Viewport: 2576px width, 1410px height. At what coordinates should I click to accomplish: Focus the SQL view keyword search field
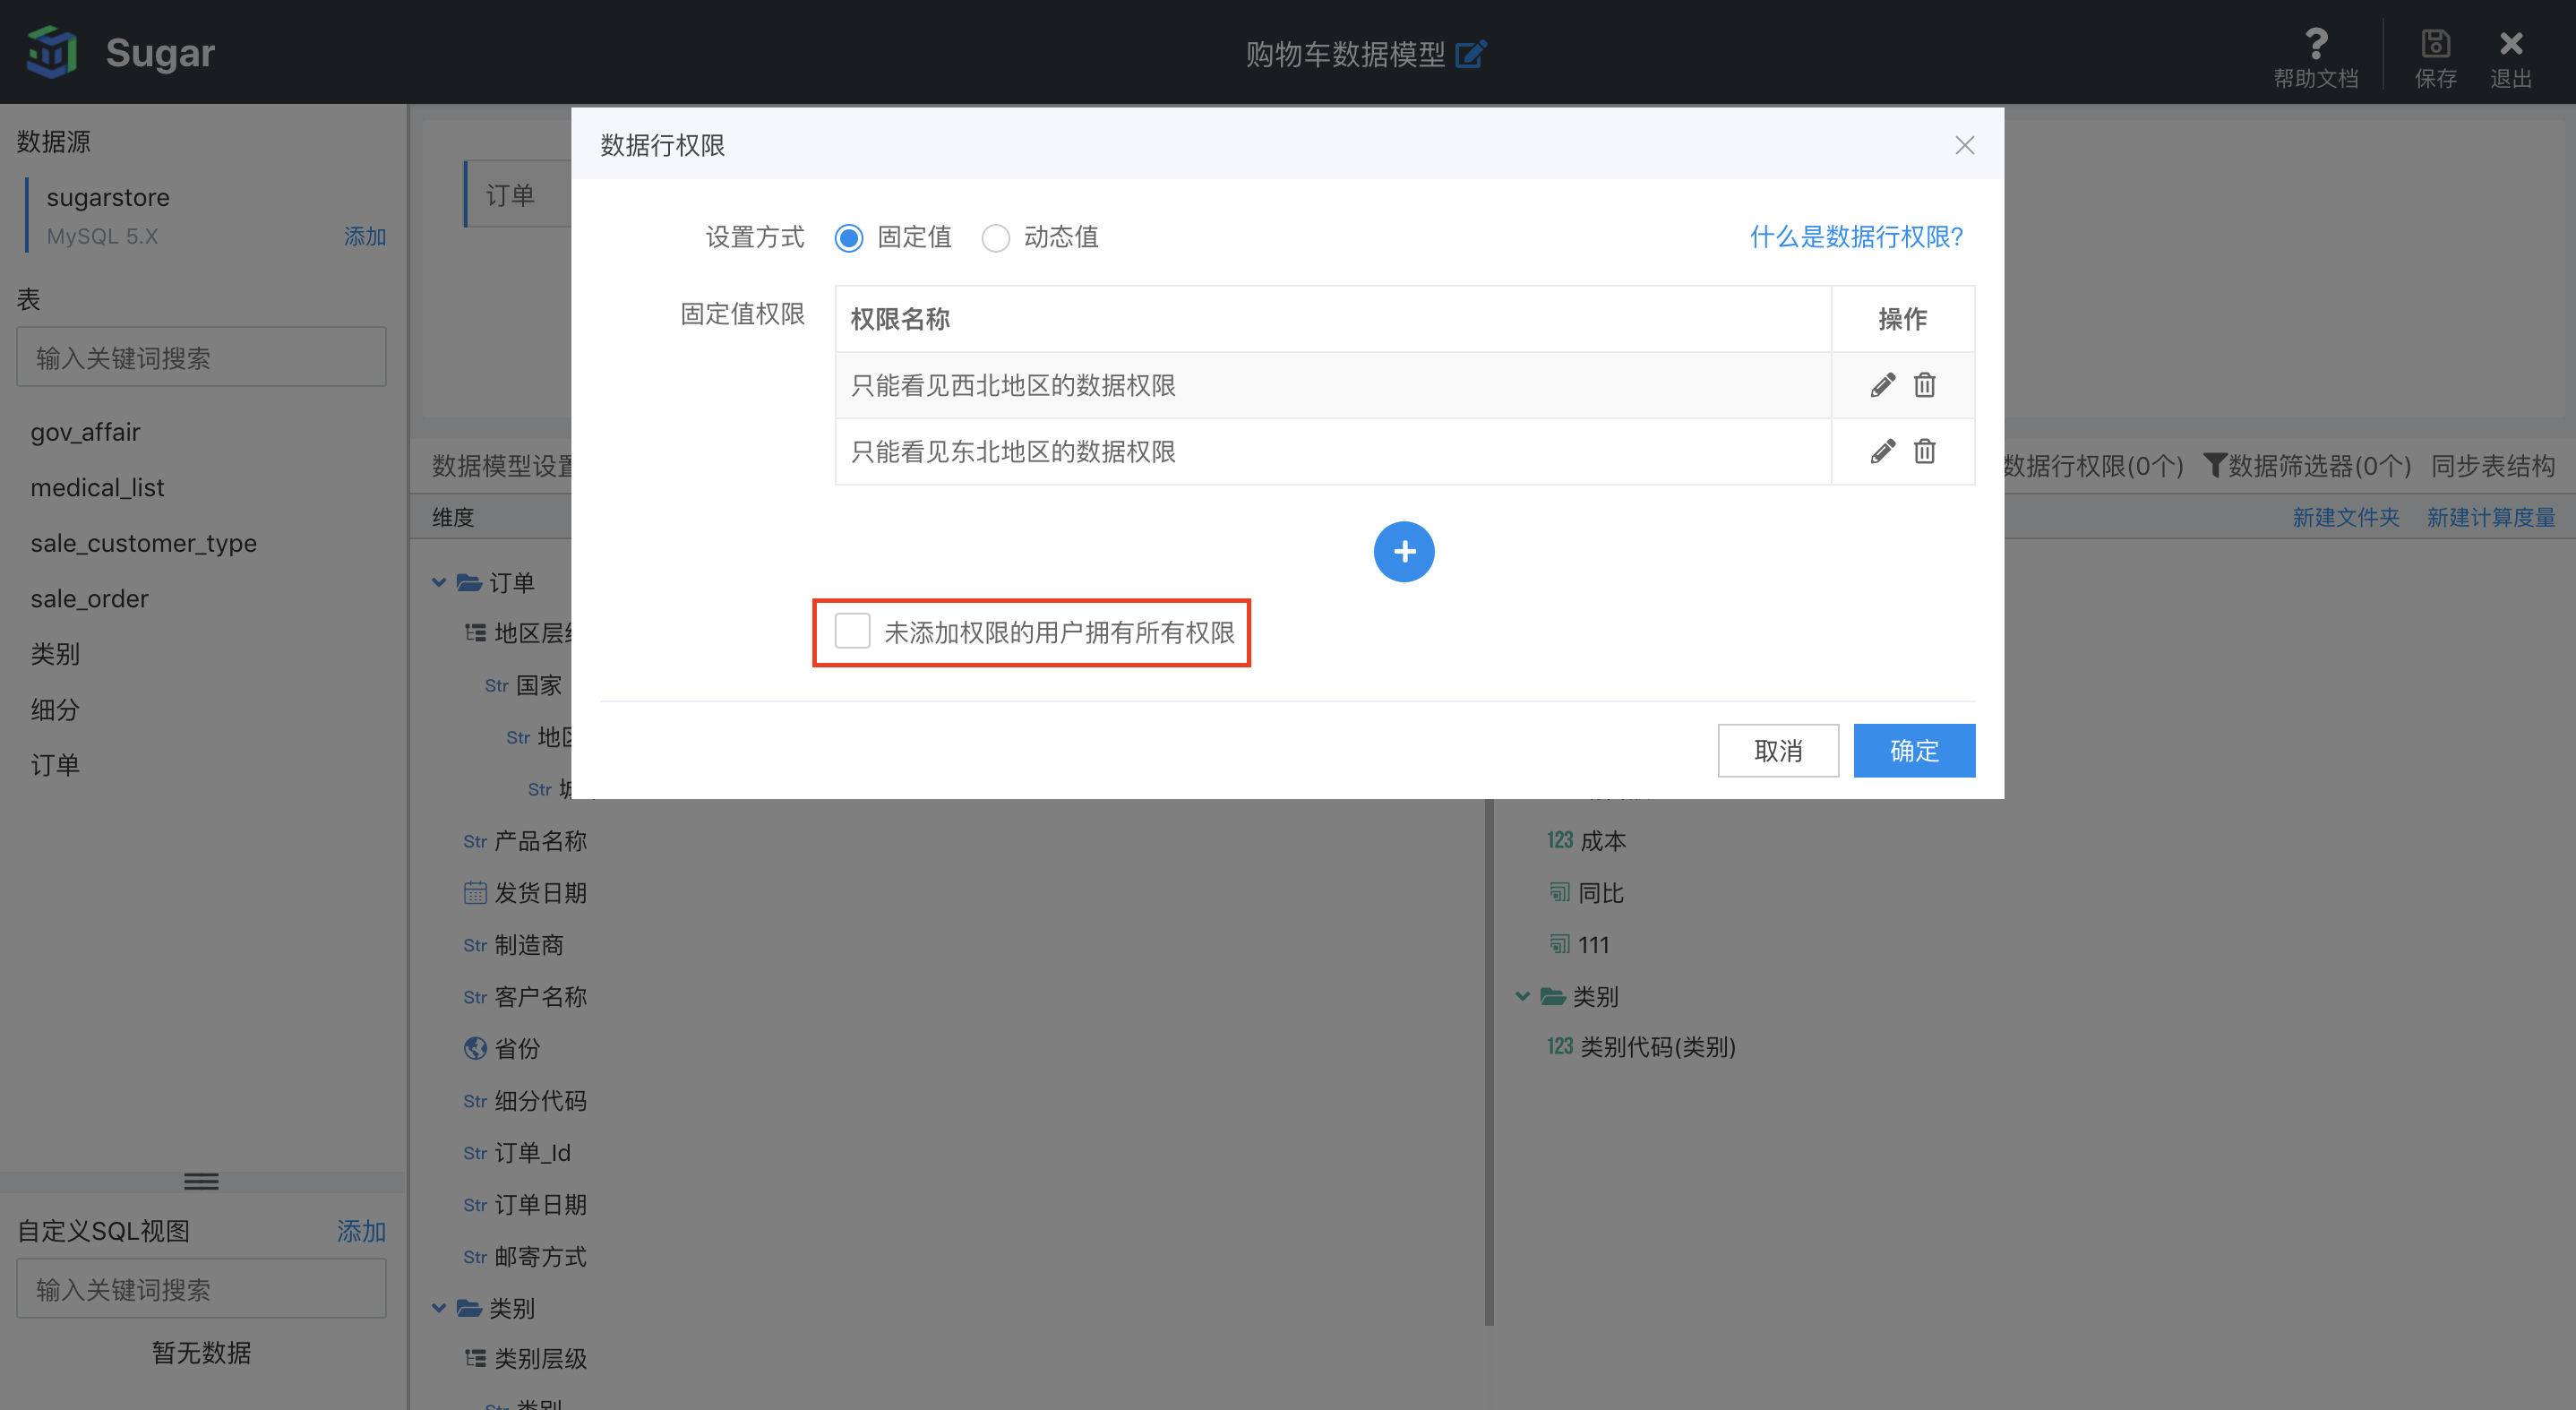pos(201,1289)
